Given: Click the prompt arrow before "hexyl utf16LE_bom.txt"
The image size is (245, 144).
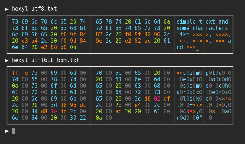Looking at the screenshot, I should (x=7, y=60).
